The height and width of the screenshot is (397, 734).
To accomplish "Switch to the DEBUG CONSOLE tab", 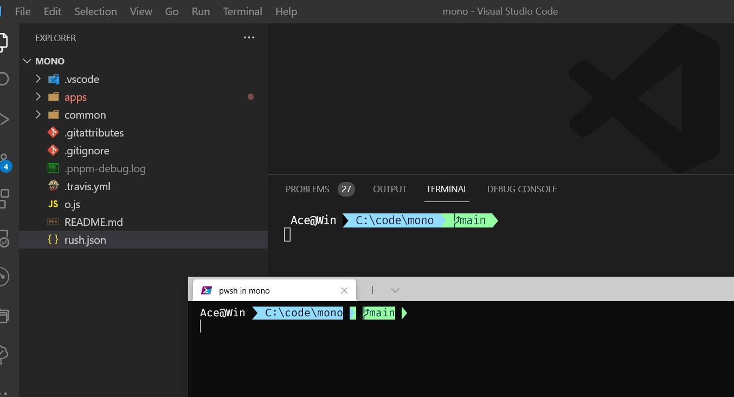I will coord(521,189).
